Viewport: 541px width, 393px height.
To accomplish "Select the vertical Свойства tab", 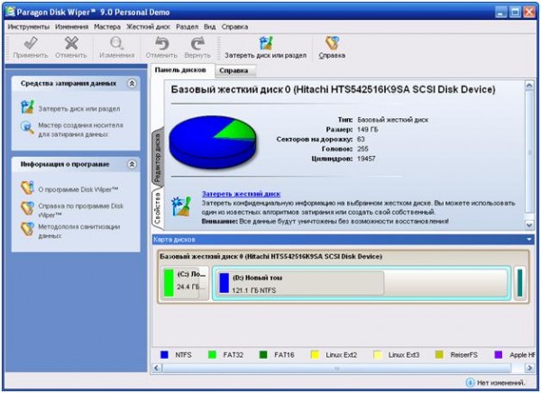I will 157,208.
